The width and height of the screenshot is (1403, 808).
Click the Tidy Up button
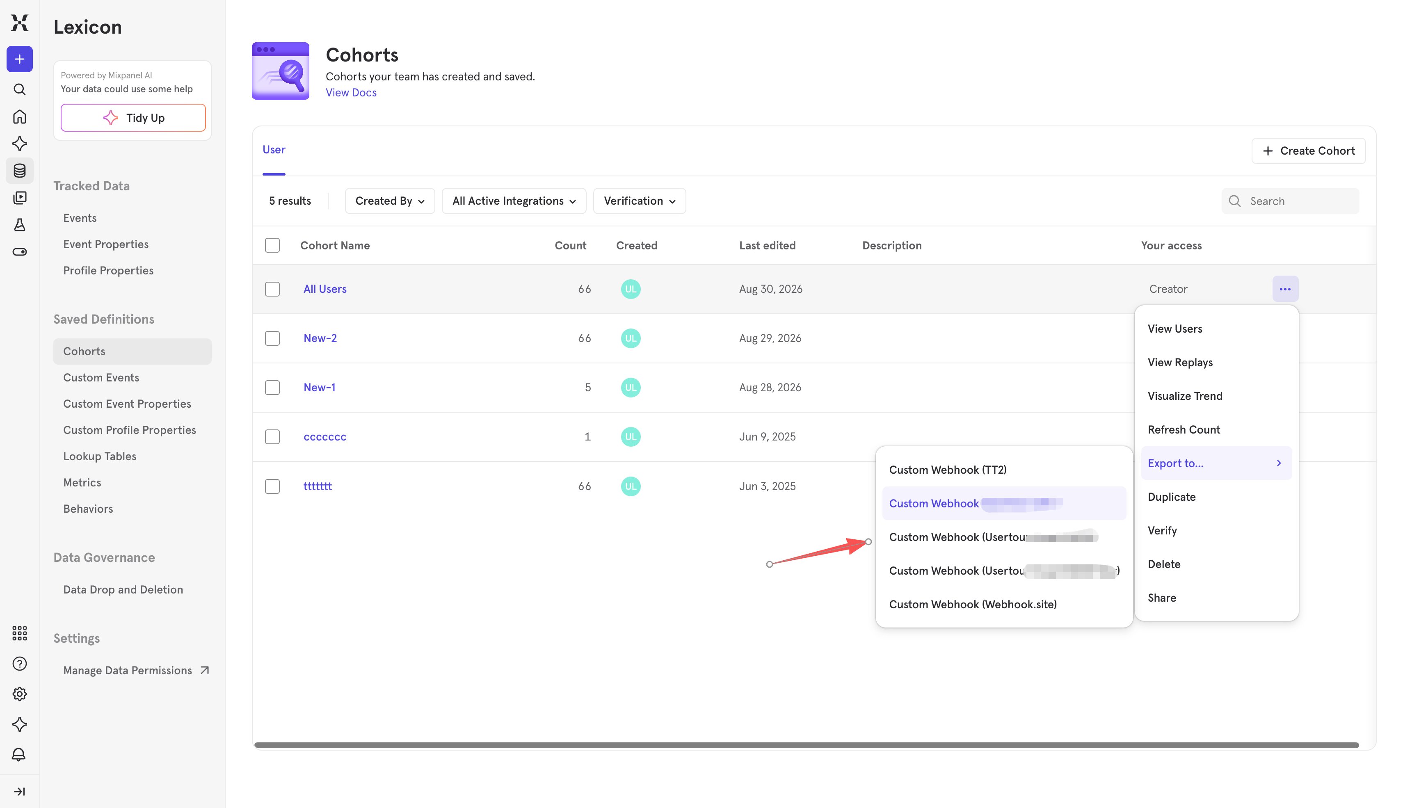point(133,118)
